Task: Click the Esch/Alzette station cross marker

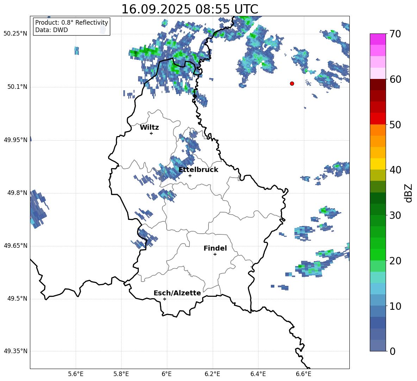Action: [x=164, y=299]
